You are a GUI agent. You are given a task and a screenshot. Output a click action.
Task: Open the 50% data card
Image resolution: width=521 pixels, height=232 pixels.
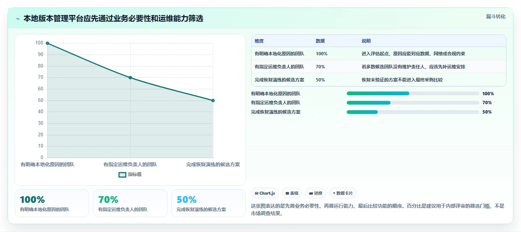208,203
